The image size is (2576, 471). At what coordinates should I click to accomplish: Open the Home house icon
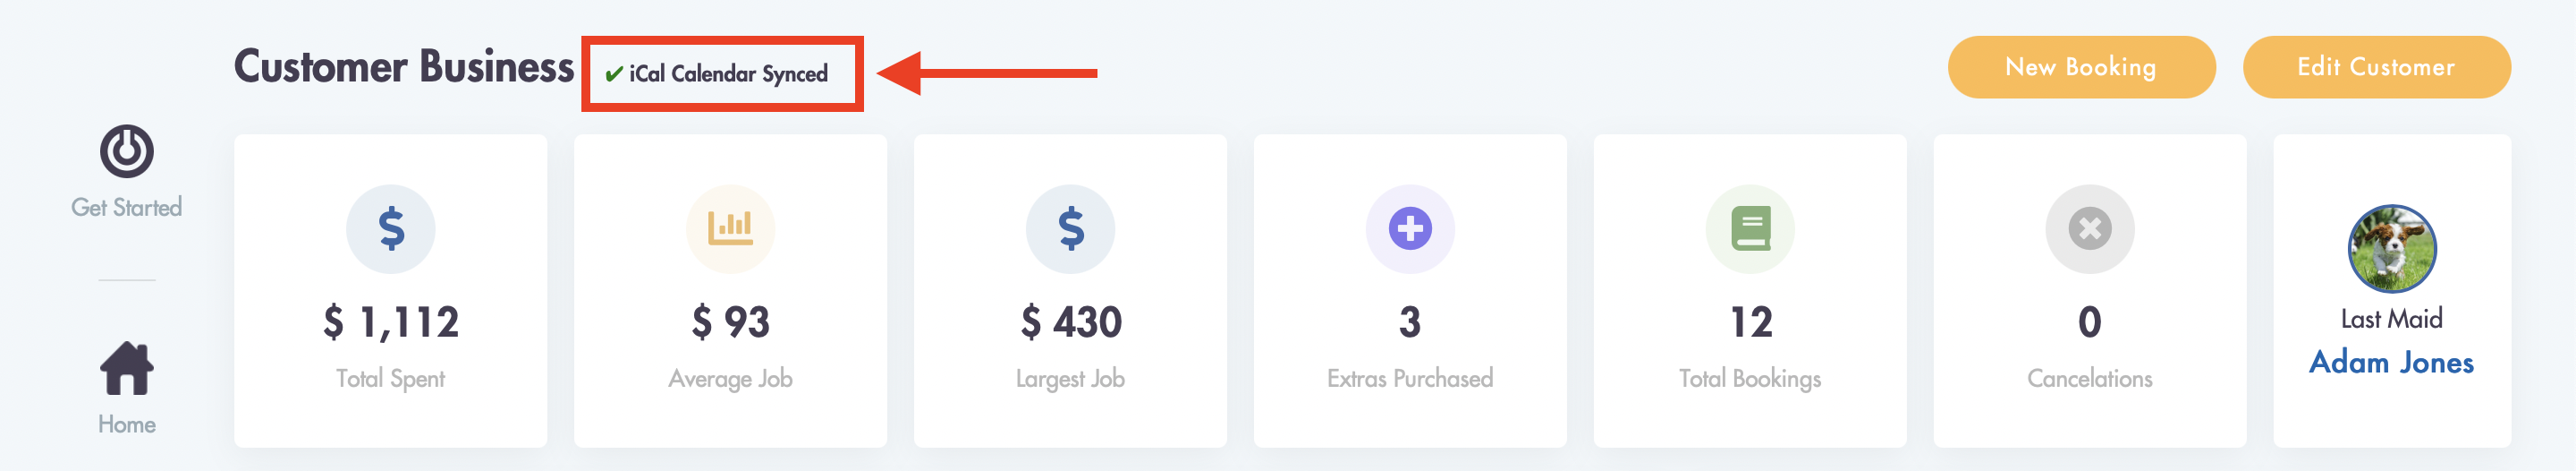[x=126, y=369]
